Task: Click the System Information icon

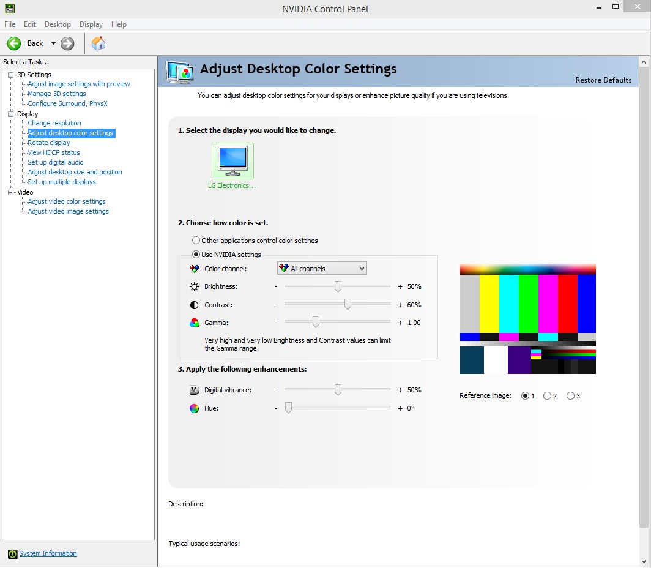Action: [x=12, y=554]
